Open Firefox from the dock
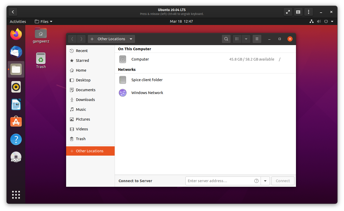Screen dimensions: 344x211 [16, 34]
